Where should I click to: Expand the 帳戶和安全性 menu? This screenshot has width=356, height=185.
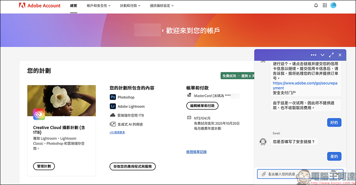(99, 6)
